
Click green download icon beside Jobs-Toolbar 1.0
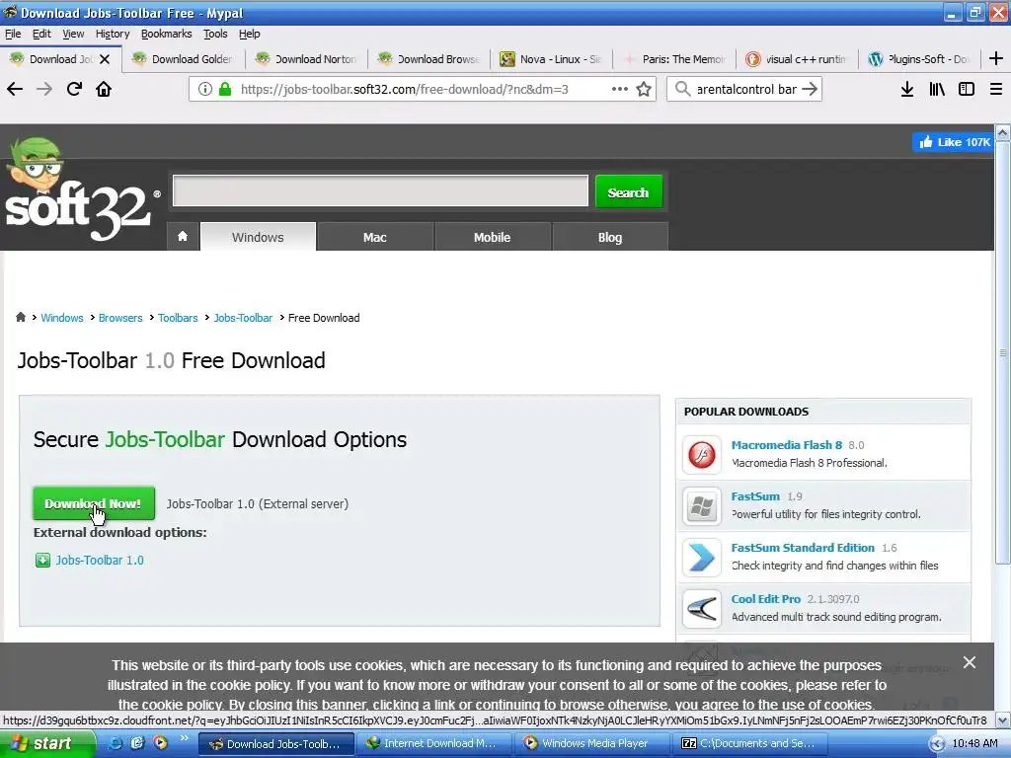tap(42, 561)
